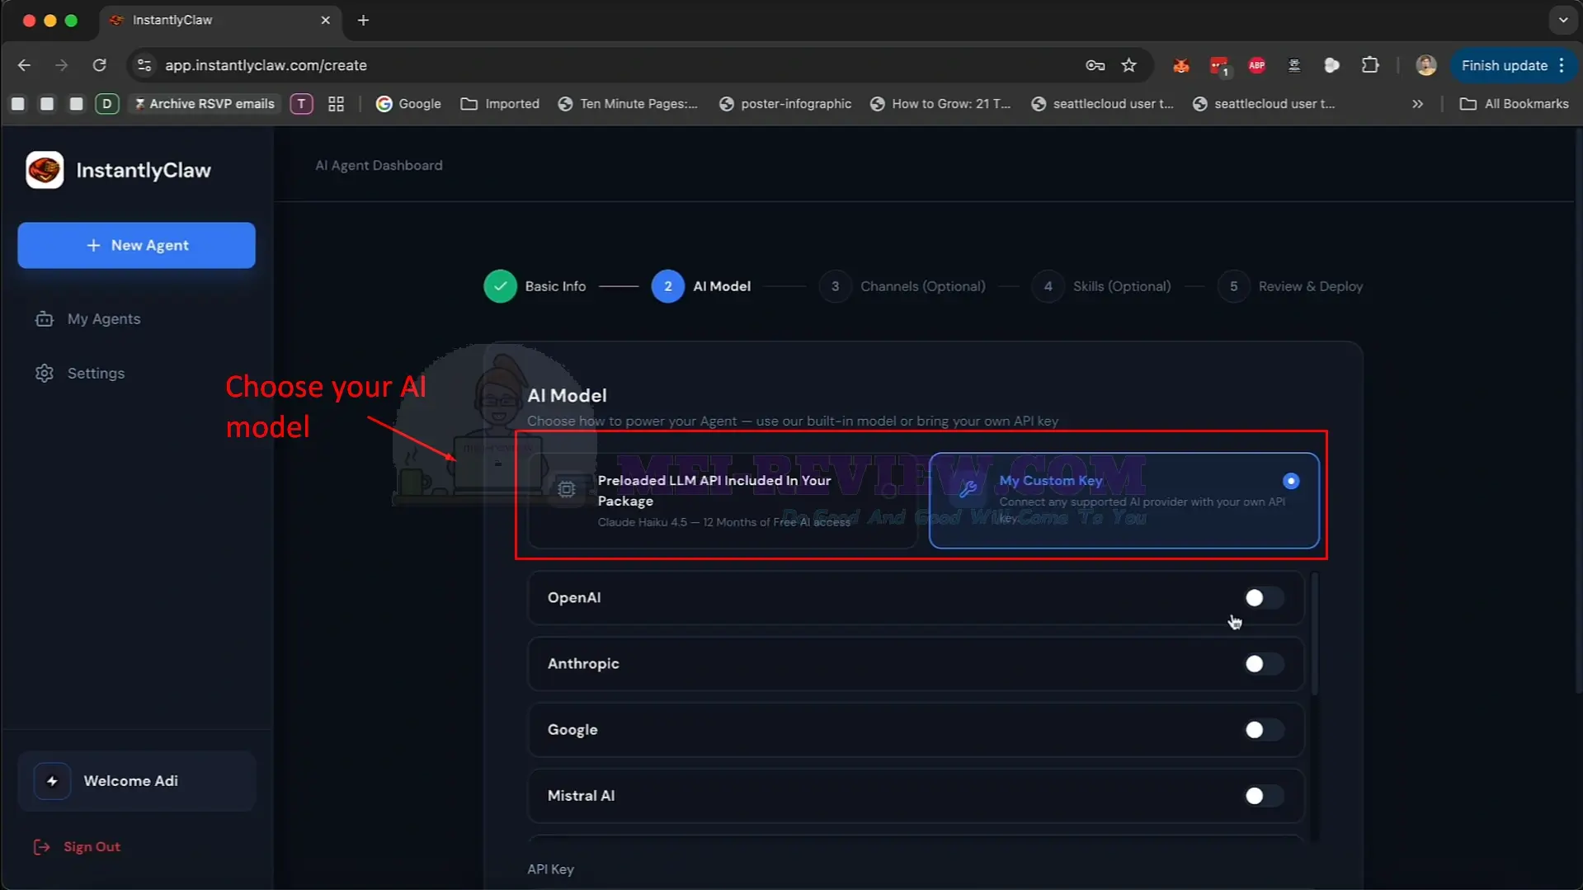Enable the Anthropic provider toggle
The height and width of the screenshot is (890, 1583).
(x=1263, y=664)
